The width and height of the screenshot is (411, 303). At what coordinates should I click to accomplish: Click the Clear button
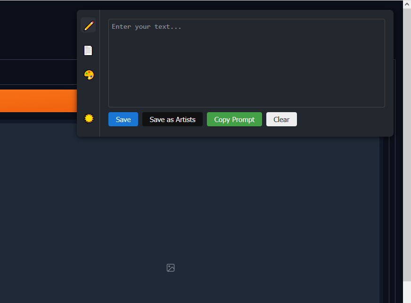(281, 119)
